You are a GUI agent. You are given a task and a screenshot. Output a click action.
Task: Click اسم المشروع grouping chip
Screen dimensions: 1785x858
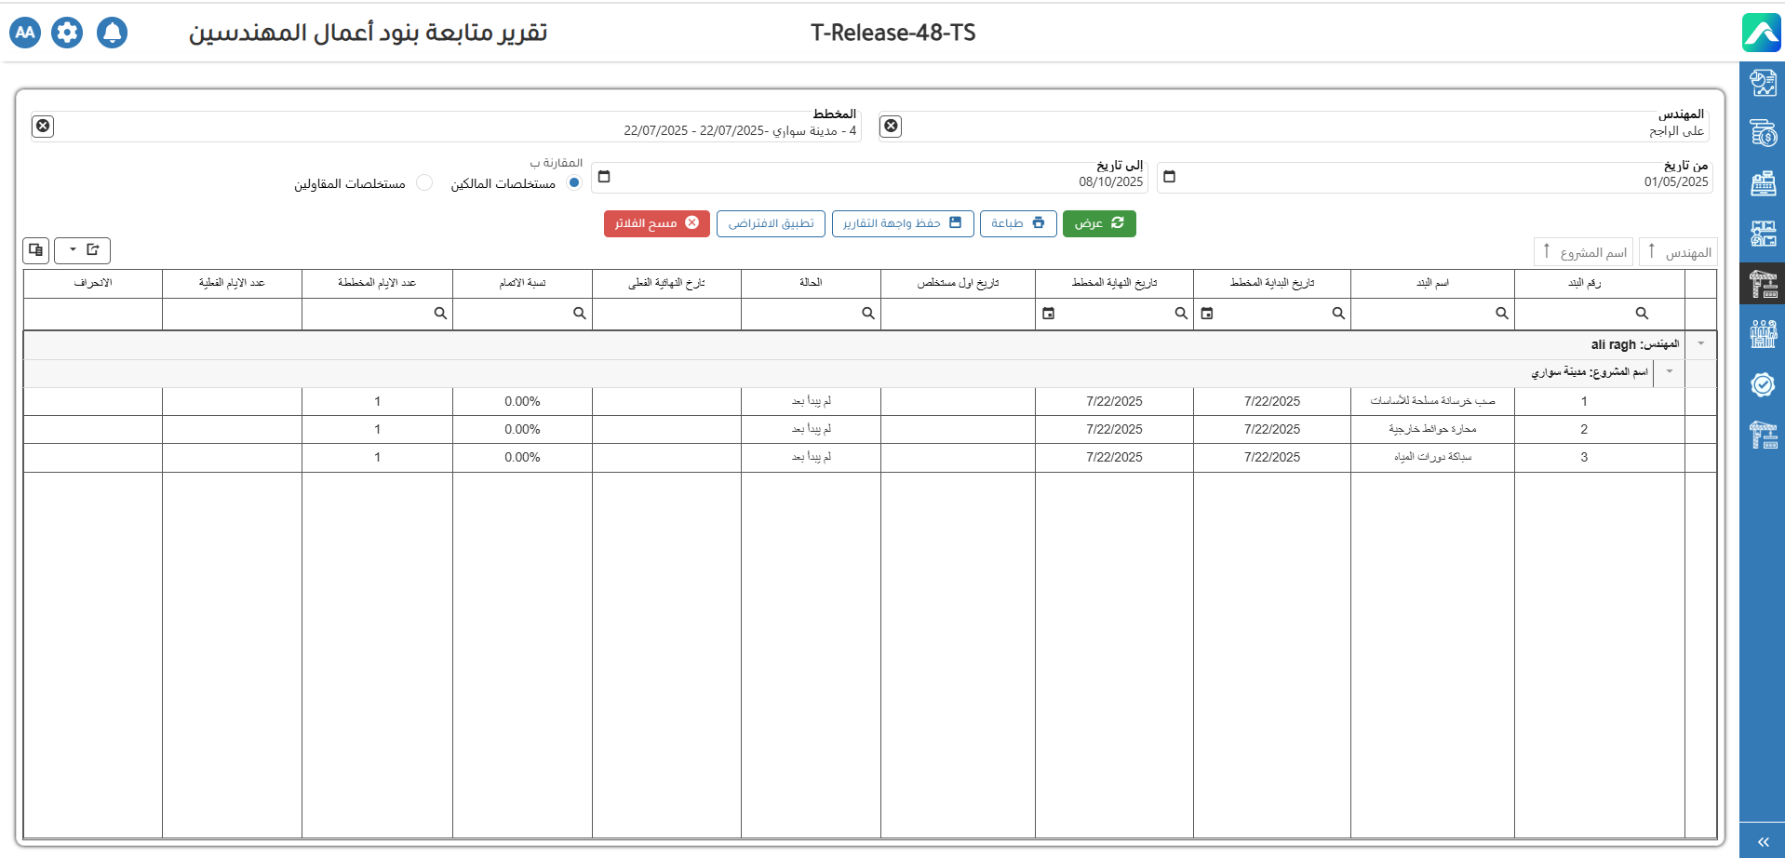point(1584,252)
